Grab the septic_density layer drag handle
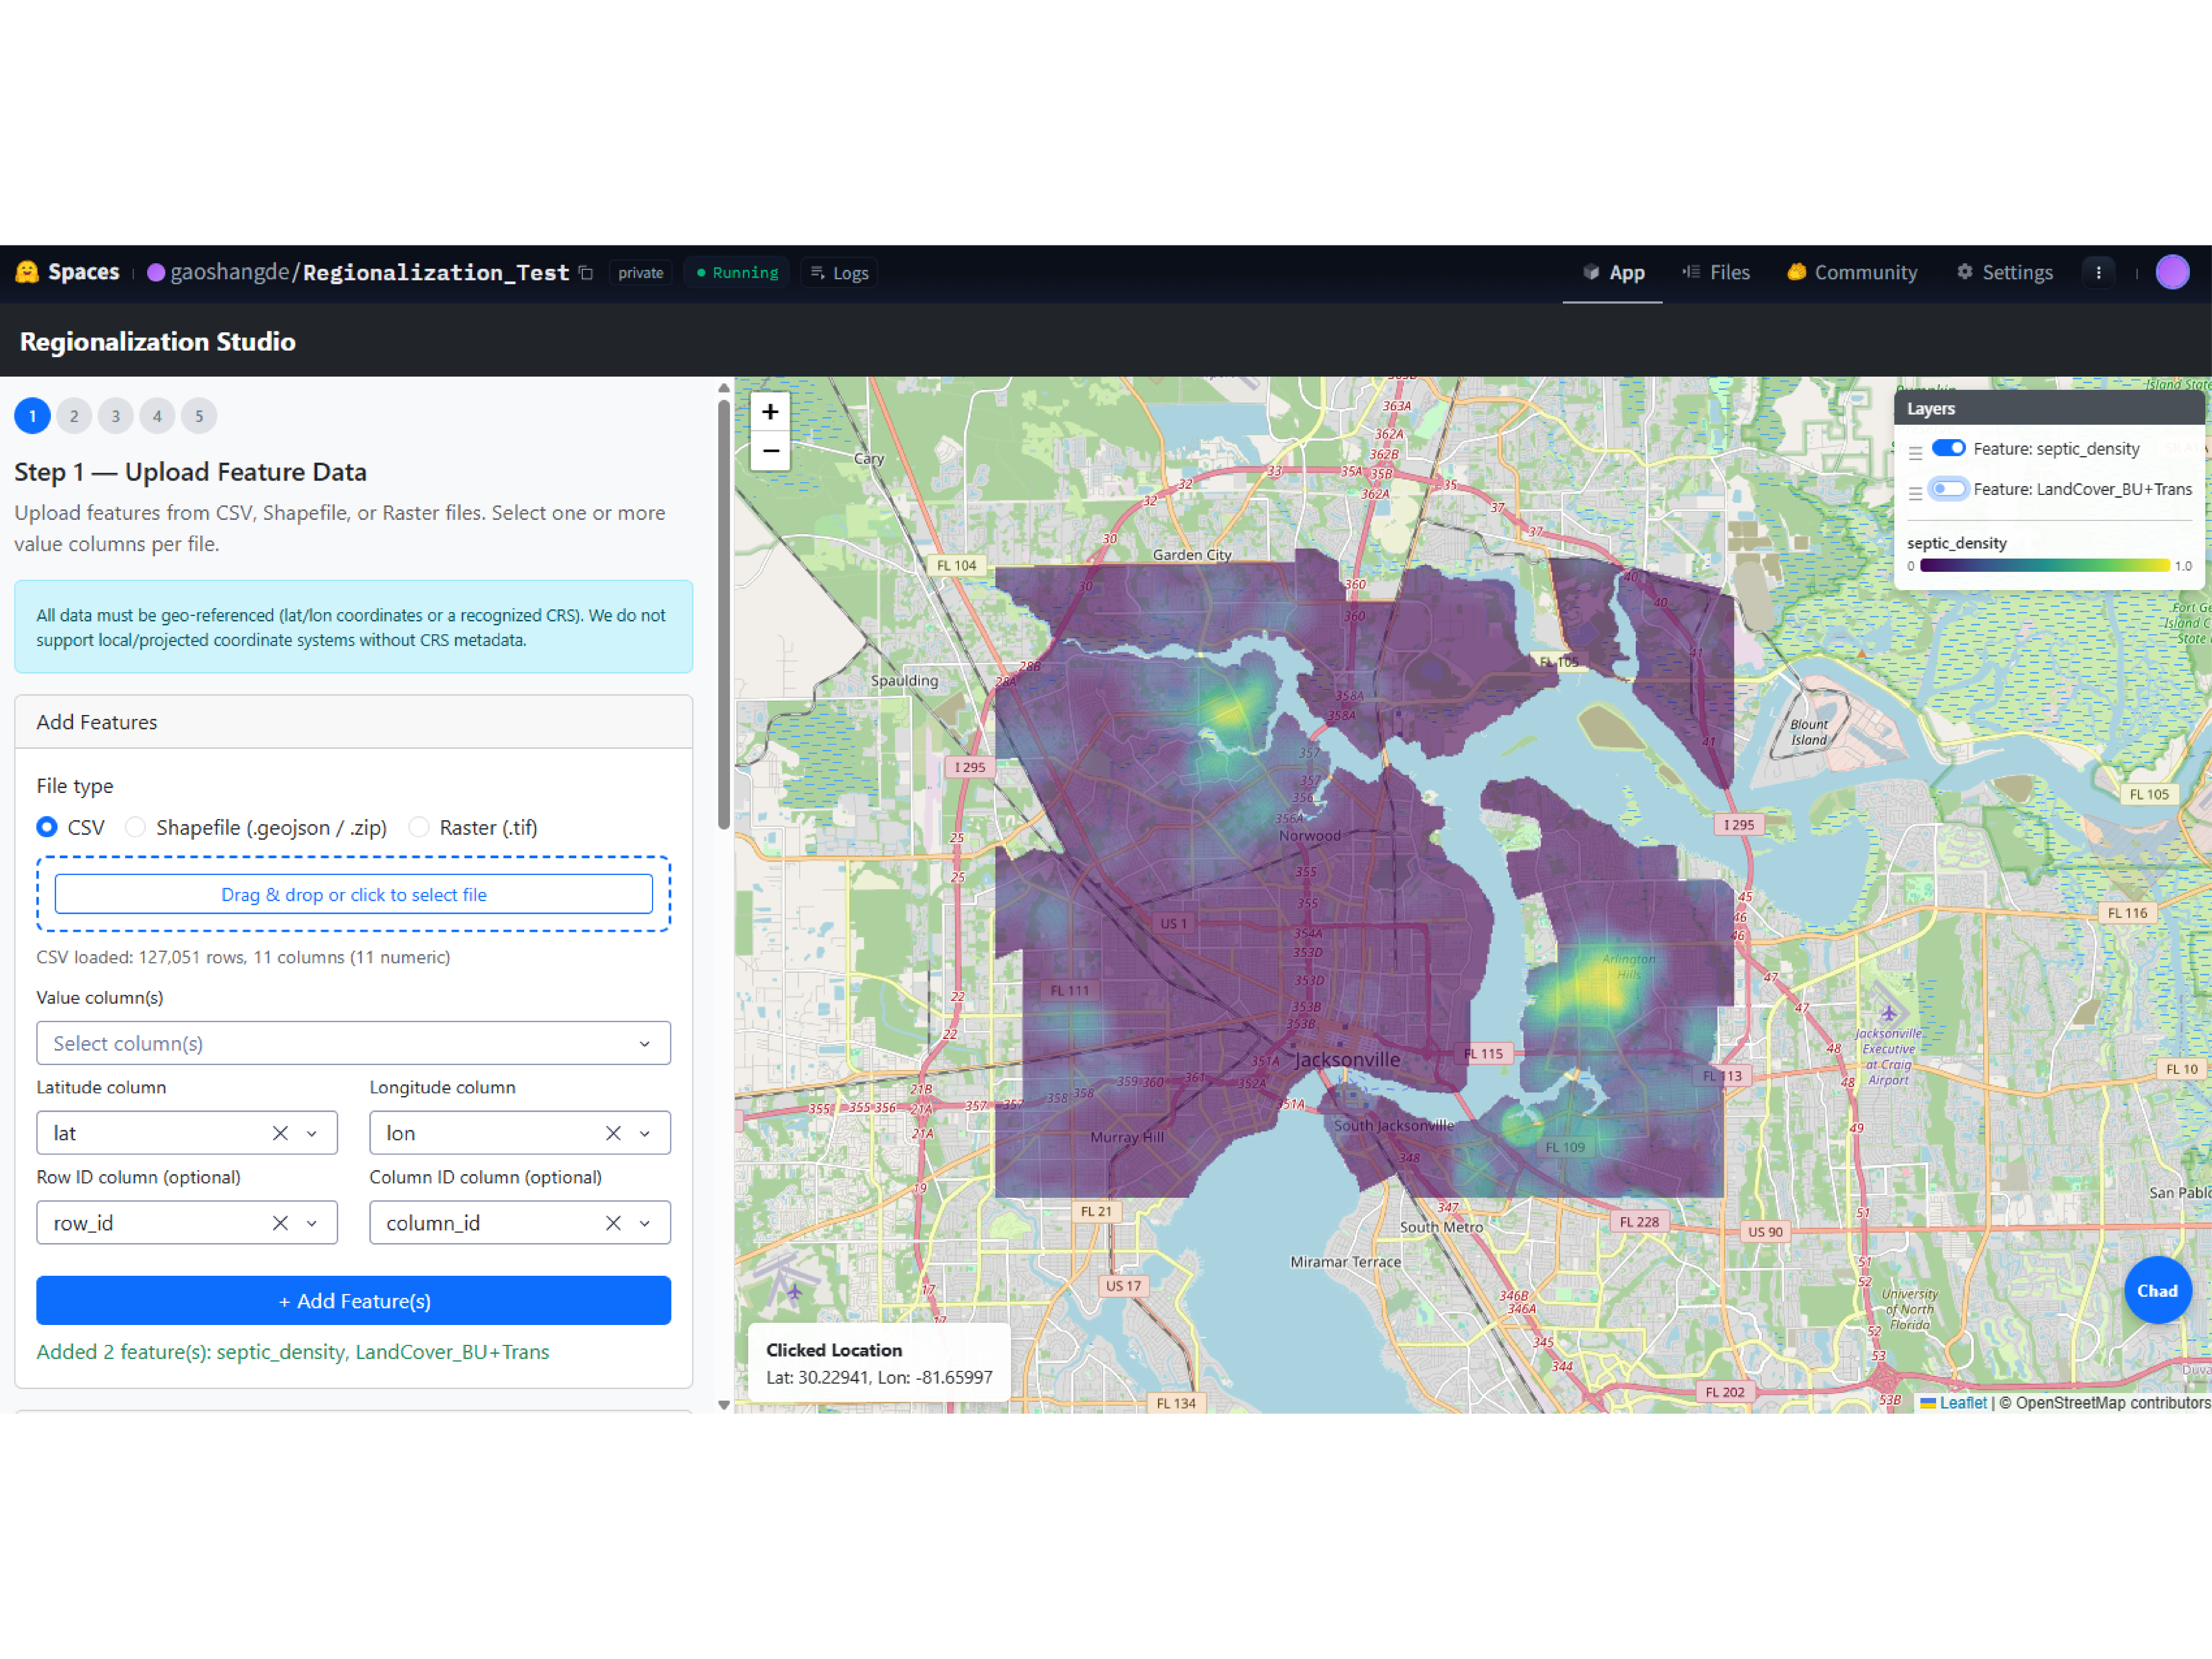 coord(1915,452)
